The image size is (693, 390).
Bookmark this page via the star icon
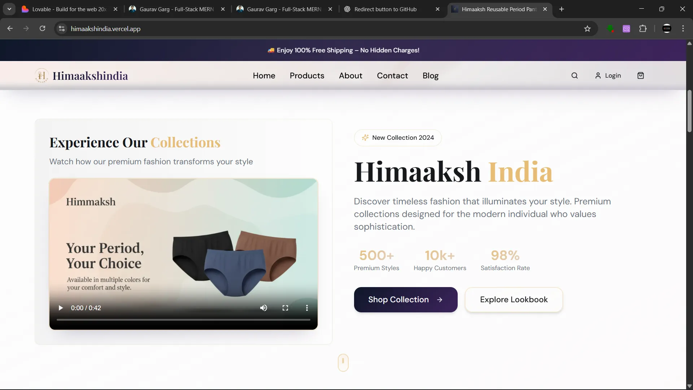click(x=587, y=29)
